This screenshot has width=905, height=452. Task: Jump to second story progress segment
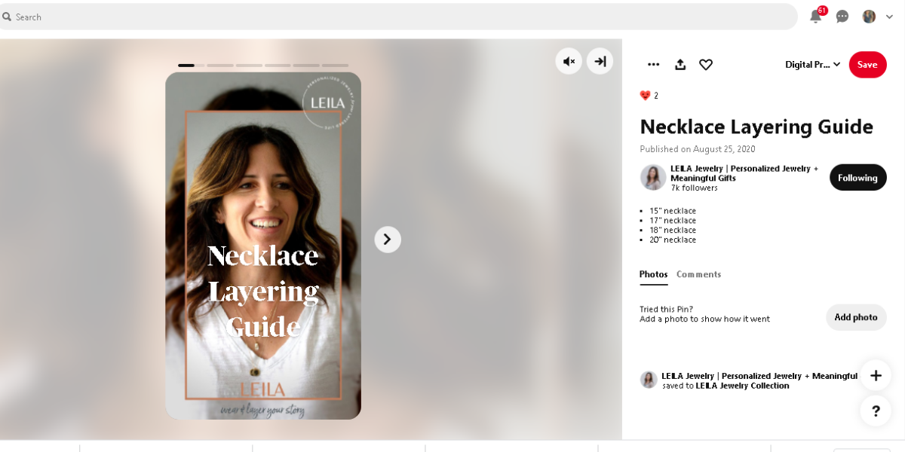click(220, 66)
